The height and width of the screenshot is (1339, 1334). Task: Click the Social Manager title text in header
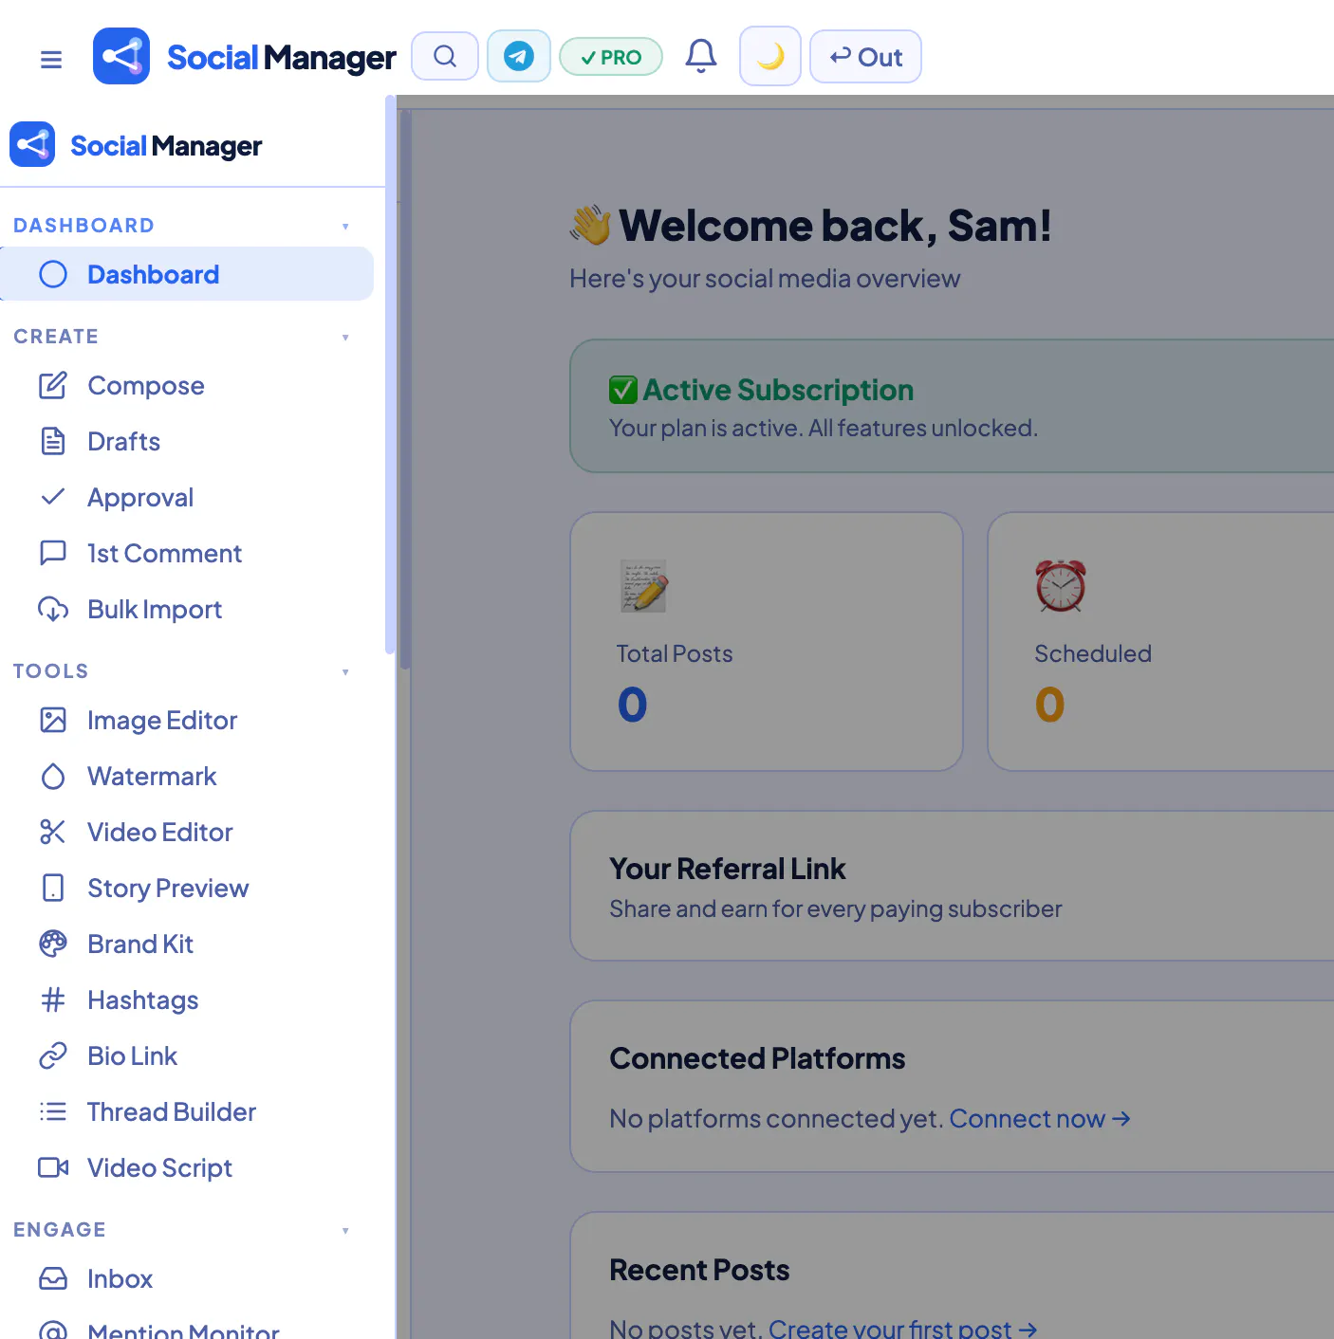point(281,58)
